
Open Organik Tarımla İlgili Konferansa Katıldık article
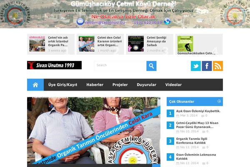coord(192,141)
